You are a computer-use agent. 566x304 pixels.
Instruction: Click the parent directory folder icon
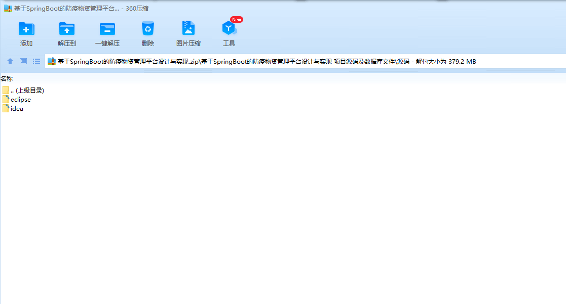[6, 90]
